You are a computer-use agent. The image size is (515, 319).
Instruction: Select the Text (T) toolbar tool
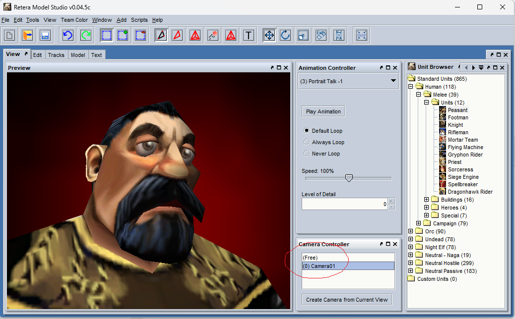(x=249, y=35)
